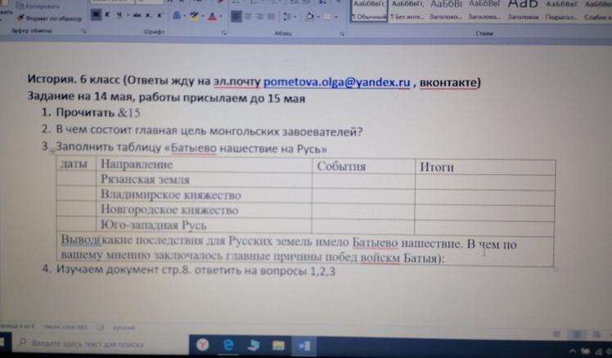Click 'Направление' header cell
This screenshot has width=612, height=358.
click(204, 164)
